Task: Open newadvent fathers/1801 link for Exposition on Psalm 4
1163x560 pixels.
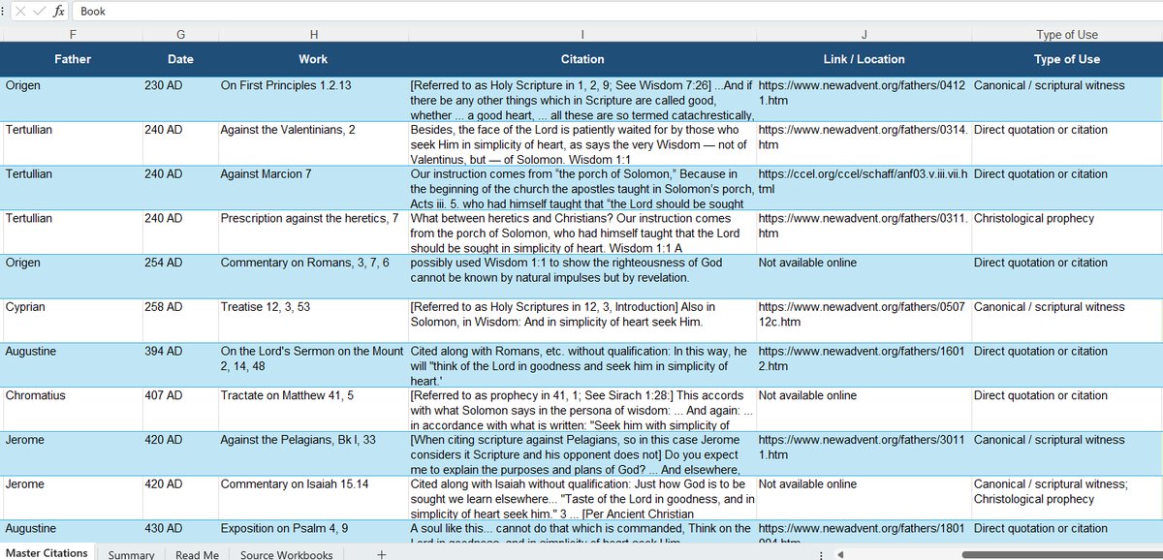Action: (x=863, y=534)
